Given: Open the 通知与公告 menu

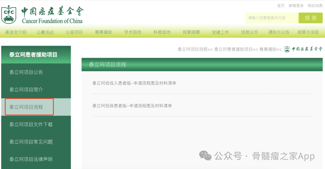Looking at the screenshot, I should pos(279,32).
